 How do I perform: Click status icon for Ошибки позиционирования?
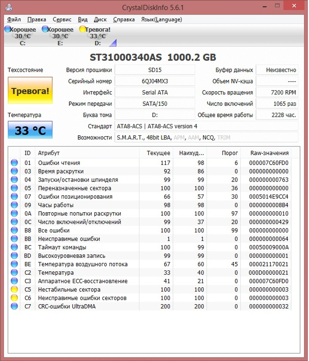pos(14,196)
